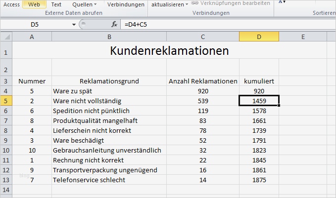This screenshot has width=336, height=198.
Task: Click cell Ware beschädigt
Action: (x=109, y=140)
